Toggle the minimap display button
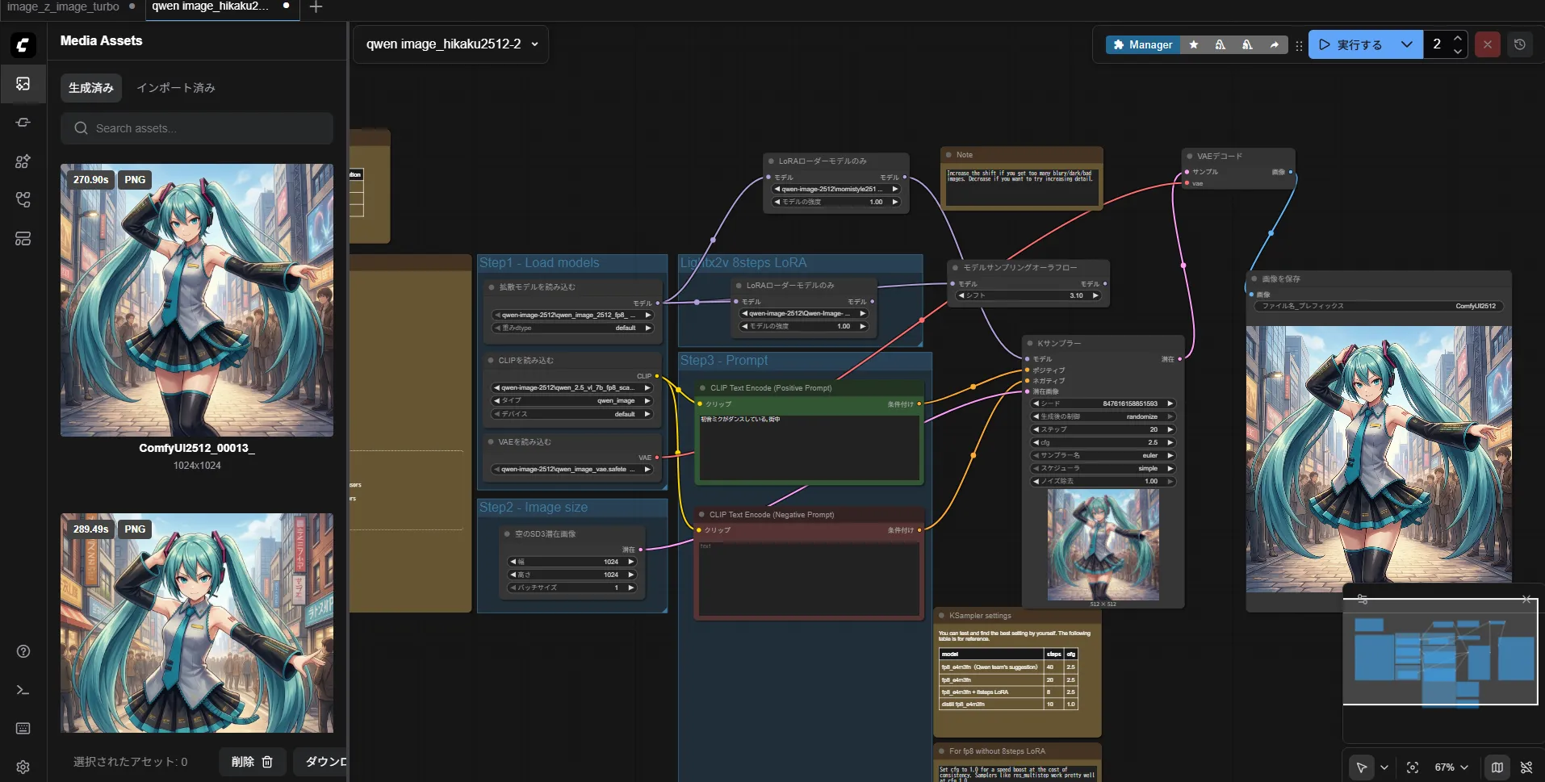 tap(1497, 767)
